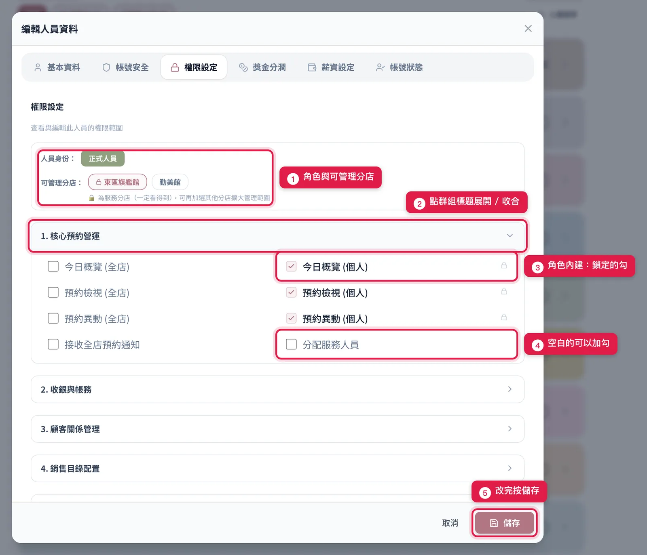Tick the 分配服務人員 checkbox
Image resolution: width=647 pixels, height=555 pixels.
pos(291,344)
